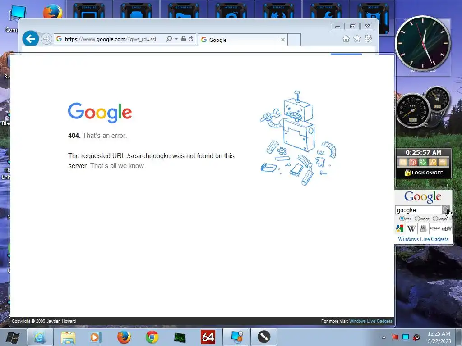Open the Windows Start menu orb
Image resolution: width=462 pixels, height=346 pixels.
[12, 337]
